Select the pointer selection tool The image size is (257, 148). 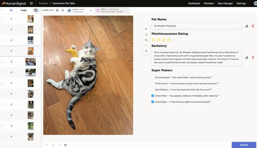pyautogui.click(x=146, y=29)
